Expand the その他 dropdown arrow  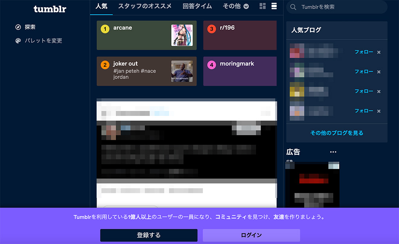click(x=246, y=6)
